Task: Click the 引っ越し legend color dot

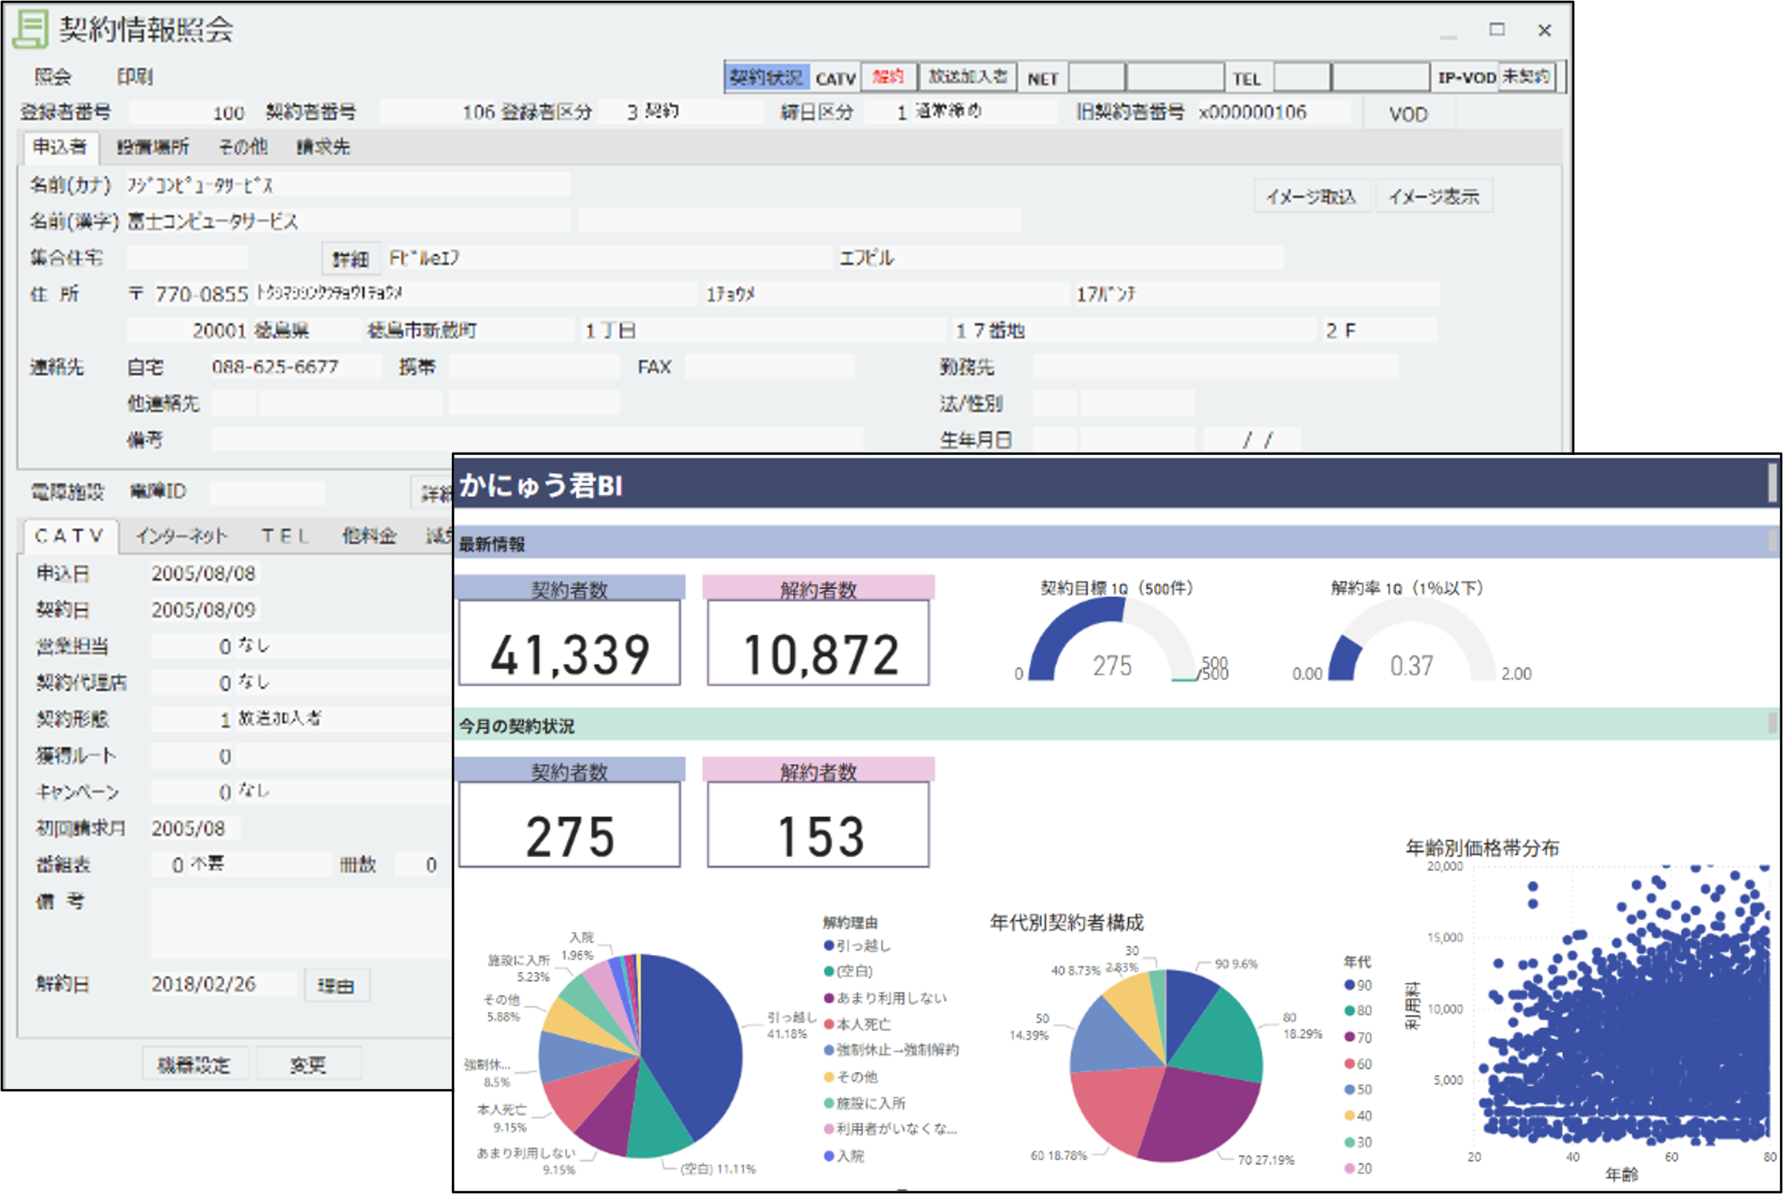Action: pos(828,946)
